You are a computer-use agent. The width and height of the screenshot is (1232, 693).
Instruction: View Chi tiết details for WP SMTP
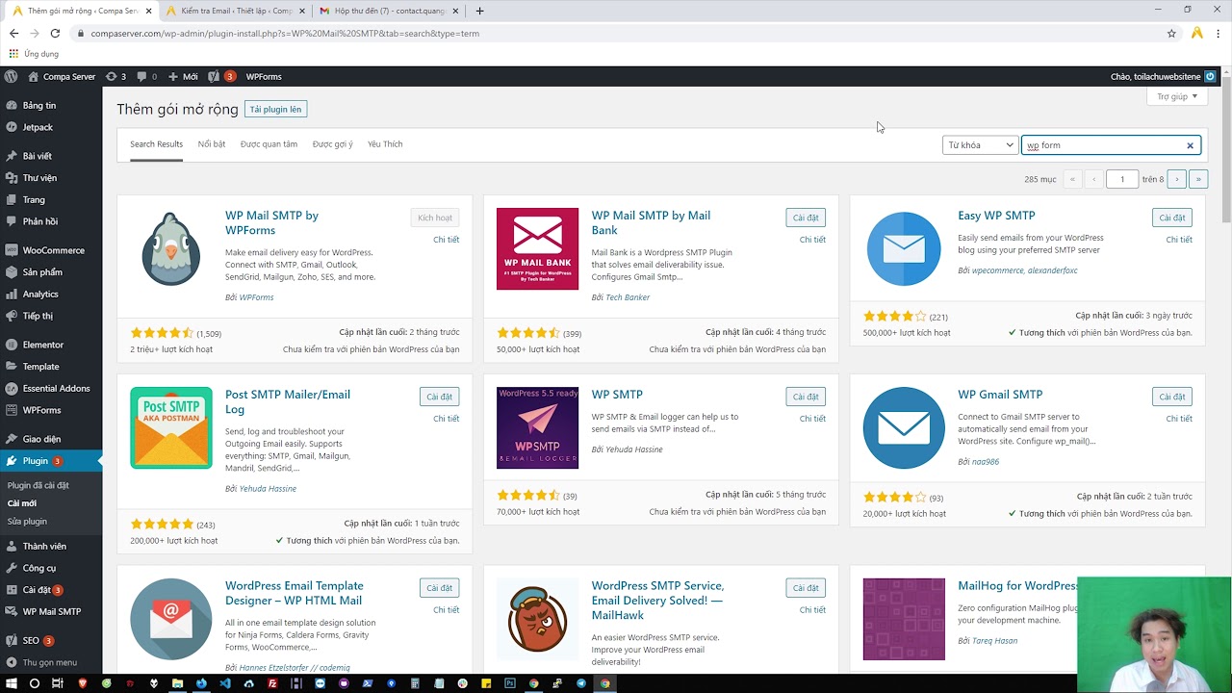(x=812, y=419)
